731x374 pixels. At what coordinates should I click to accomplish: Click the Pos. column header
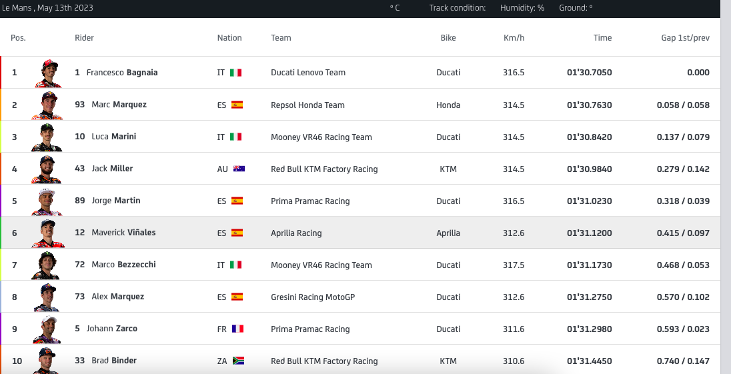(18, 38)
